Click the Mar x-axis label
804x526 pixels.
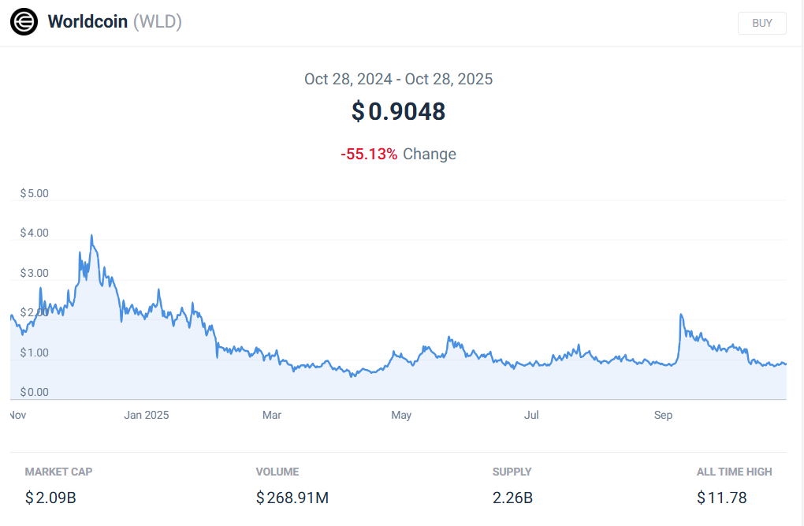tap(272, 415)
